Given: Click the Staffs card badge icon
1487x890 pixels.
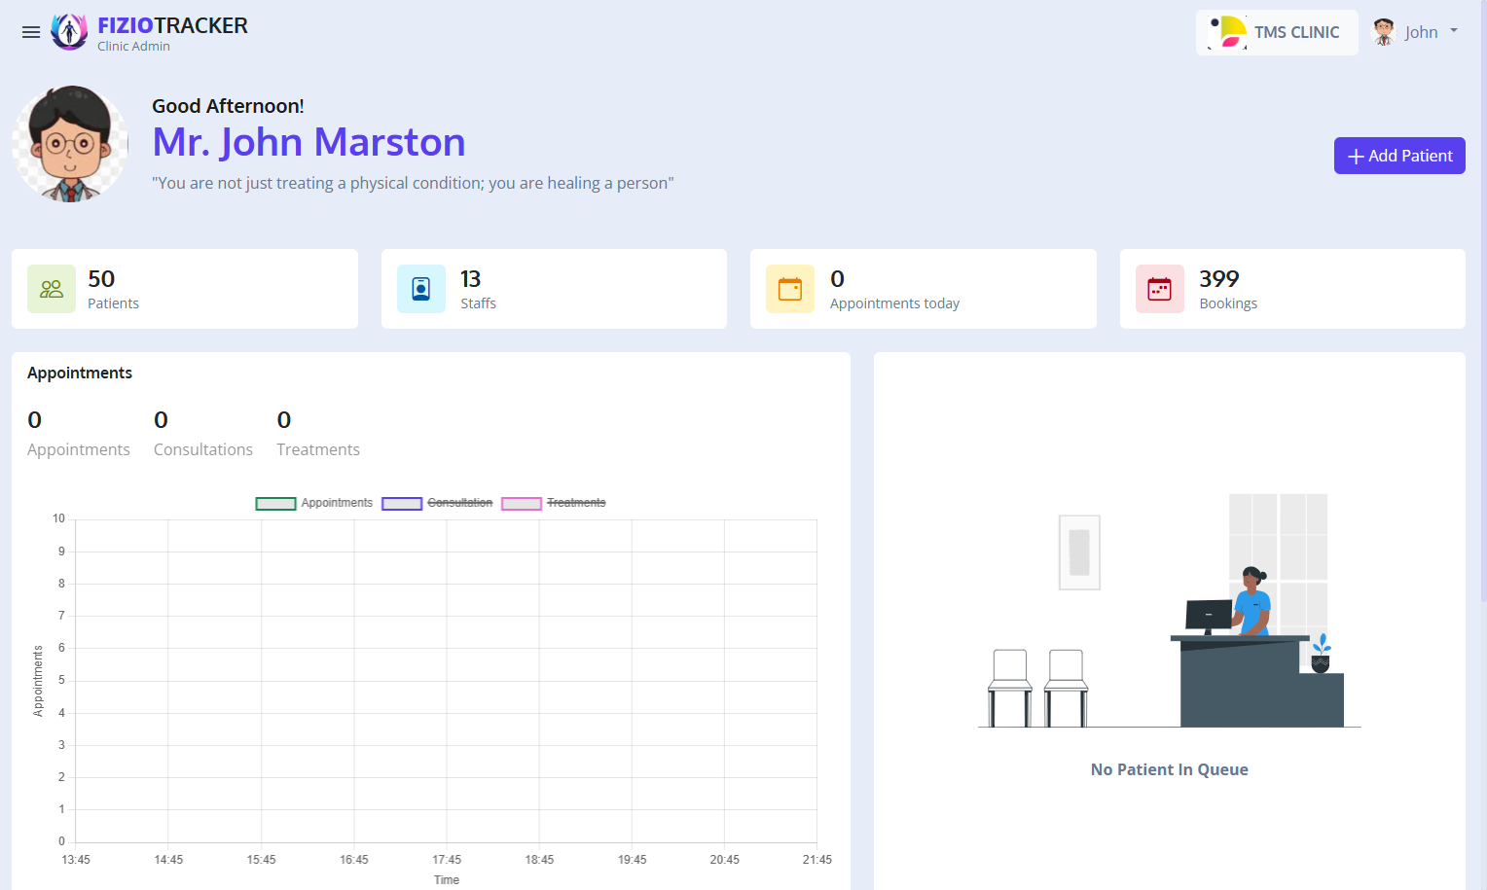Looking at the screenshot, I should tap(421, 289).
